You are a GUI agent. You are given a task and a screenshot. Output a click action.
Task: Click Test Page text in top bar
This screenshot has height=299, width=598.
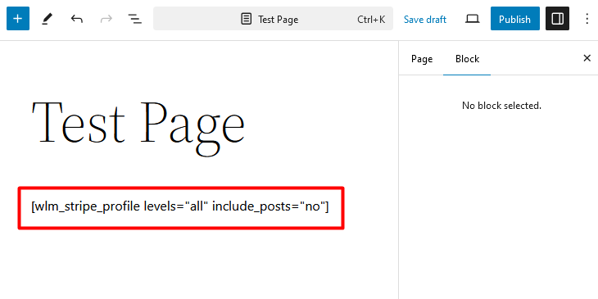click(x=278, y=20)
